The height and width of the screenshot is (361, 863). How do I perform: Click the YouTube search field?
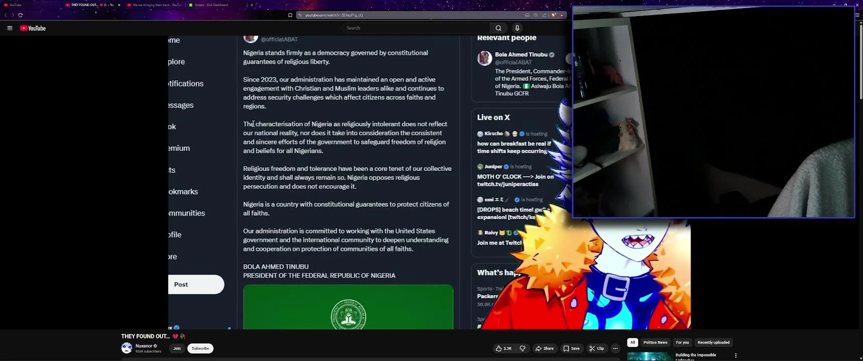click(416, 28)
